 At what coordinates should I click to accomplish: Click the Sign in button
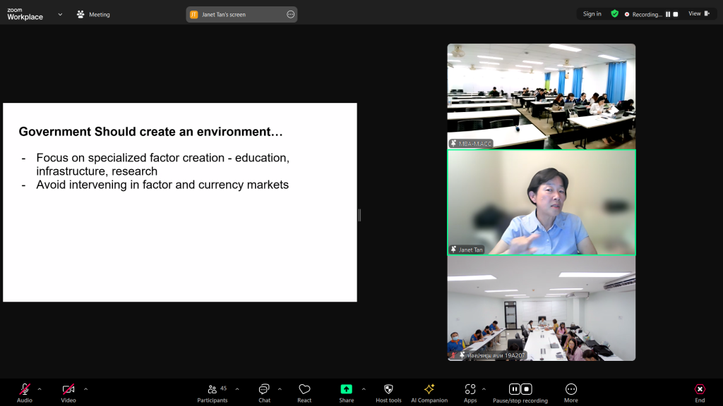click(592, 13)
